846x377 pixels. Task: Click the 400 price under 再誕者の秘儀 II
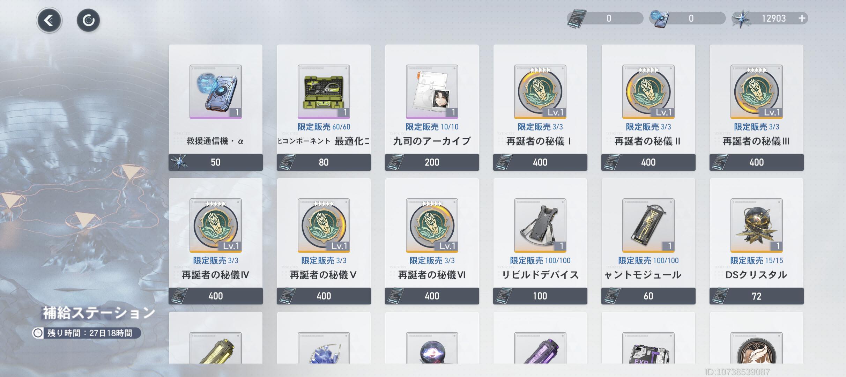648,162
